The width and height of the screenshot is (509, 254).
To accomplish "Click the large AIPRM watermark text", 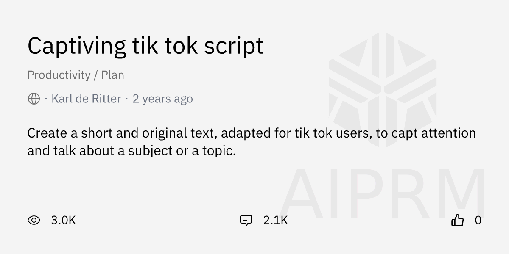I will (x=382, y=195).
